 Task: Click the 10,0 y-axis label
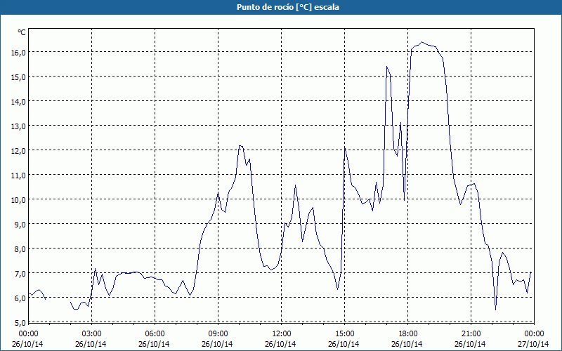[x=19, y=199]
